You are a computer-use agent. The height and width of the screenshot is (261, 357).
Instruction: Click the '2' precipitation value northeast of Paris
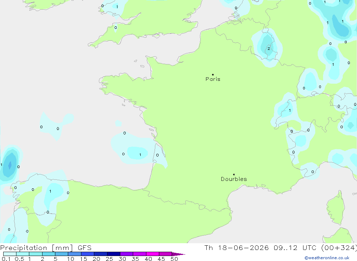click(269, 49)
